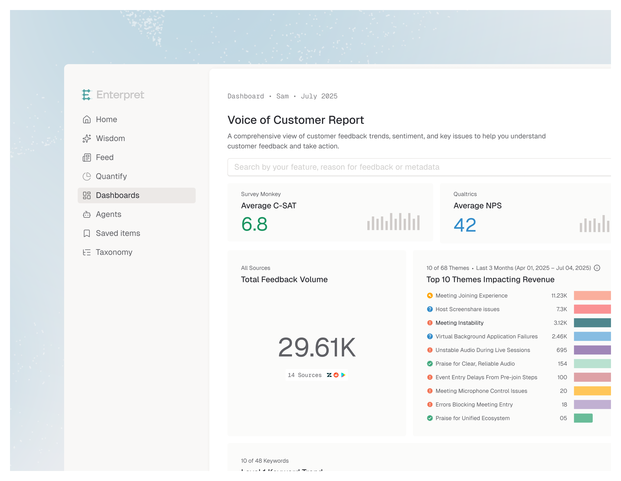Click the Average C-SAT bar chart thumbnail
The width and height of the screenshot is (621, 481).
[393, 221]
